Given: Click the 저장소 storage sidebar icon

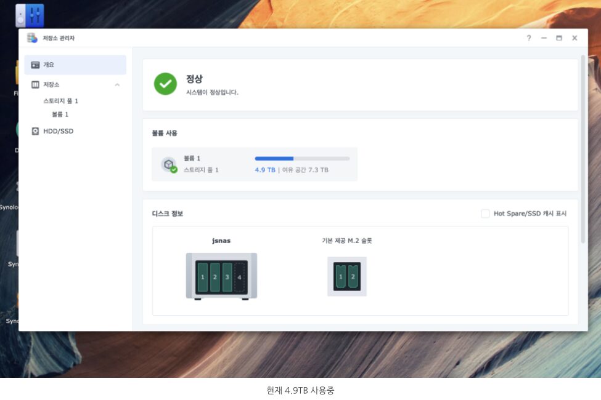Looking at the screenshot, I should [x=35, y=84].
